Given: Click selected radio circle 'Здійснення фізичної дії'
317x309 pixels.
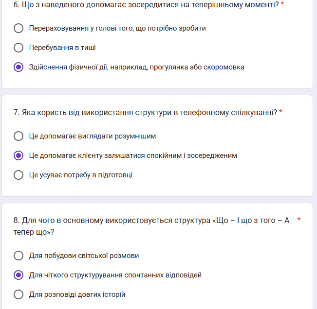Looking at the screenshot, I should coord(19,67).
